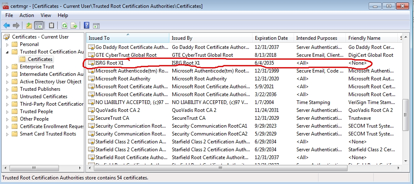Click the Personal folder icon

pos(15,44)
